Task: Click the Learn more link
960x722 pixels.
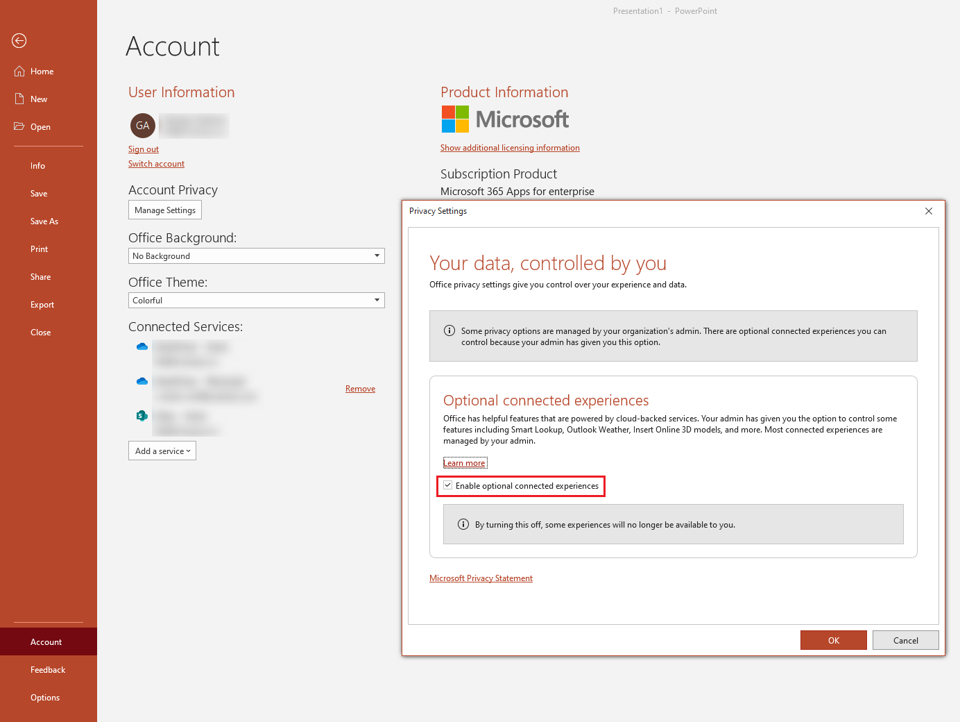Action: [x=465, y=463]
